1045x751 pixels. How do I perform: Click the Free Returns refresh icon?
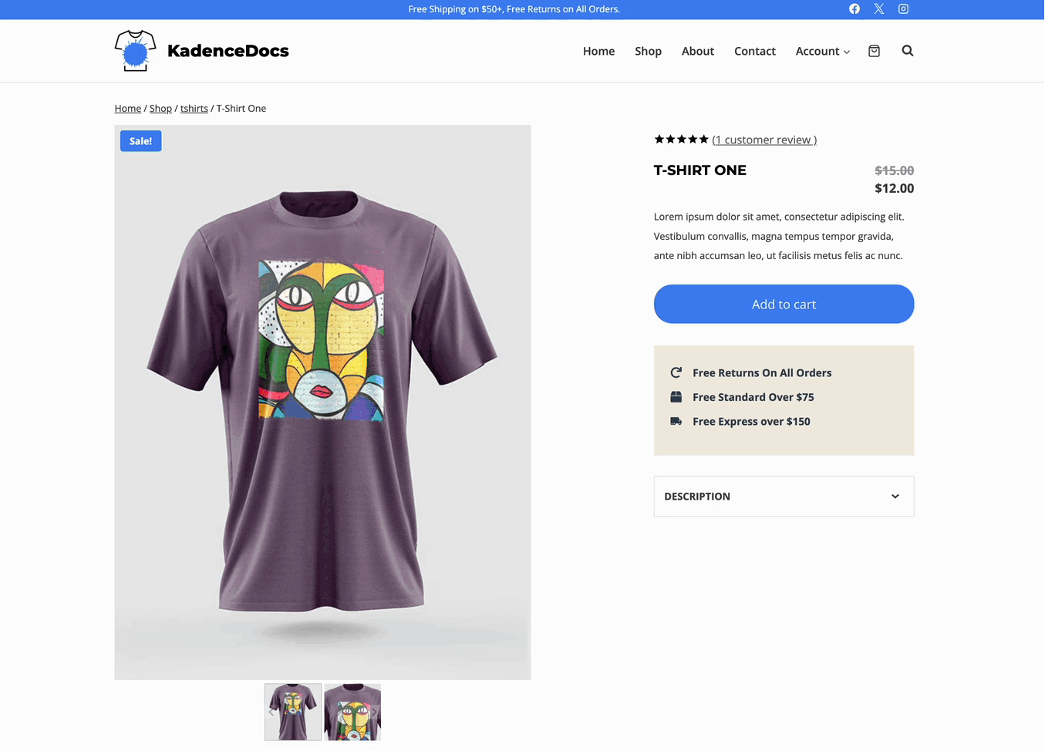[x=676, y=372]
